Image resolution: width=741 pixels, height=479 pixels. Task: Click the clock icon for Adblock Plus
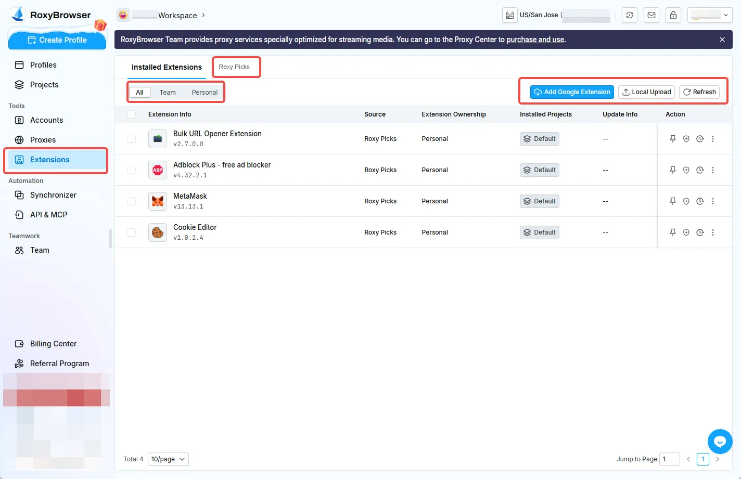700,170
